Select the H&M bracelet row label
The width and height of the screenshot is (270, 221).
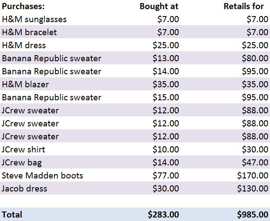coord(29,32)
